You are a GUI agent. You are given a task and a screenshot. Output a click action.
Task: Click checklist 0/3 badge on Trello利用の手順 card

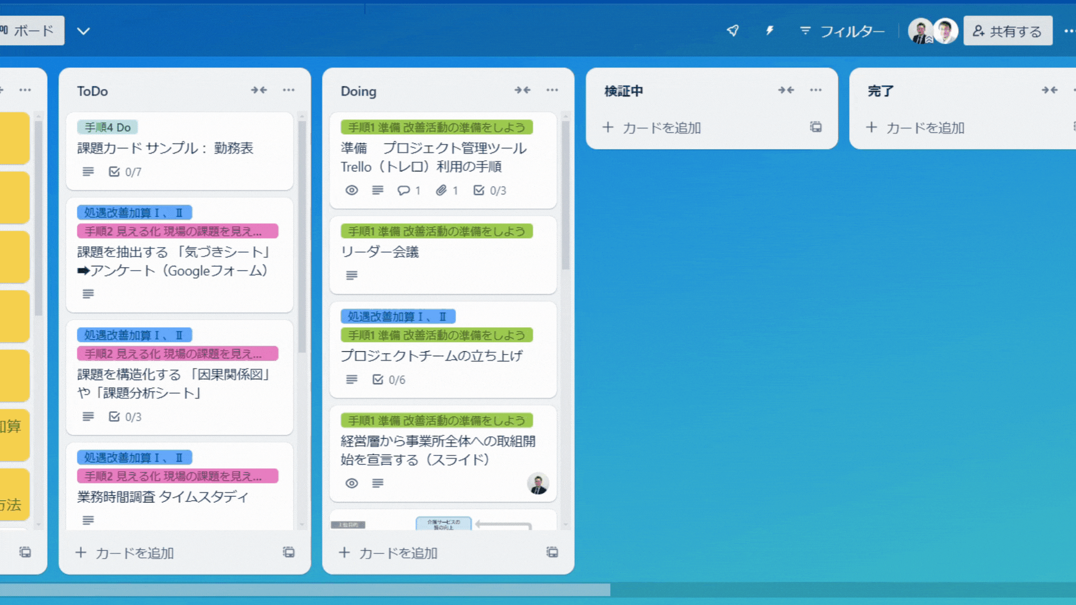(x=490, y=190)
